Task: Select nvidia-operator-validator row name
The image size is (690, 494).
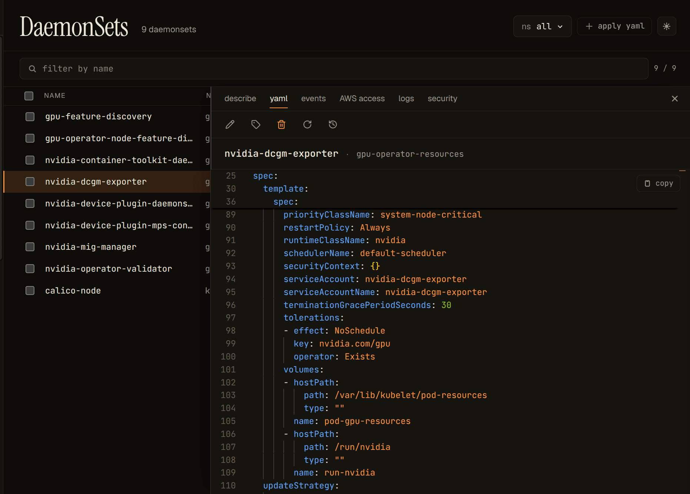Action: [x=109, y=269]
